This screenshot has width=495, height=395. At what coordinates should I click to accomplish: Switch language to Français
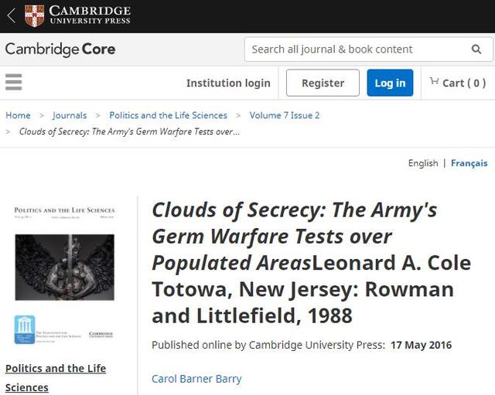point(469,163)
